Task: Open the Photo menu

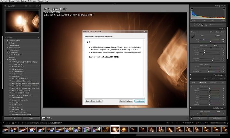Action: click(18, 1)
